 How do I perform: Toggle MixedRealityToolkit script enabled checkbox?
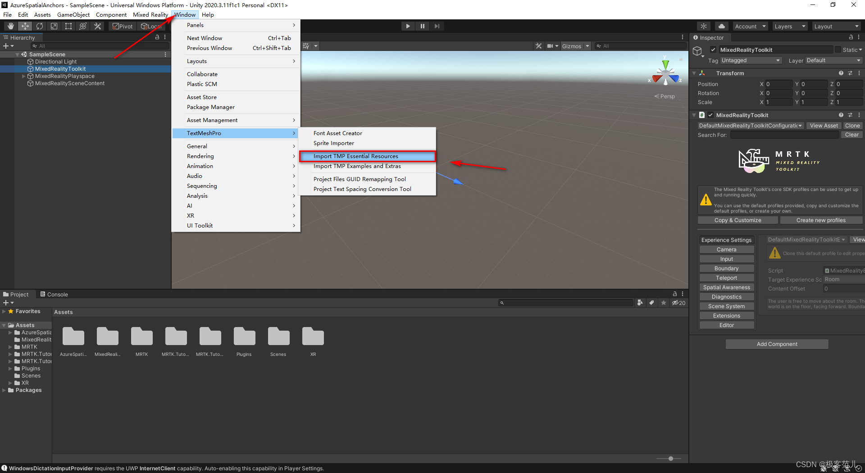(710, 115)
